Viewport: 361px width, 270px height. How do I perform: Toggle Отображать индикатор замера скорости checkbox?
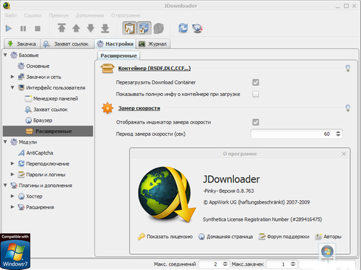(256, 122)
